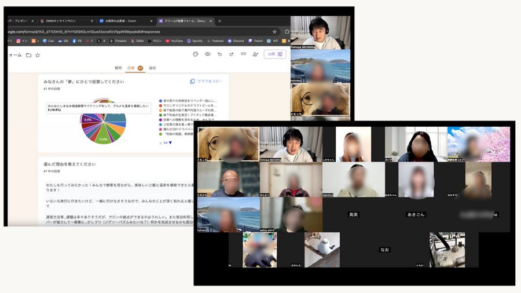Open the WP WordPress bookmark

tap(272, 41)
